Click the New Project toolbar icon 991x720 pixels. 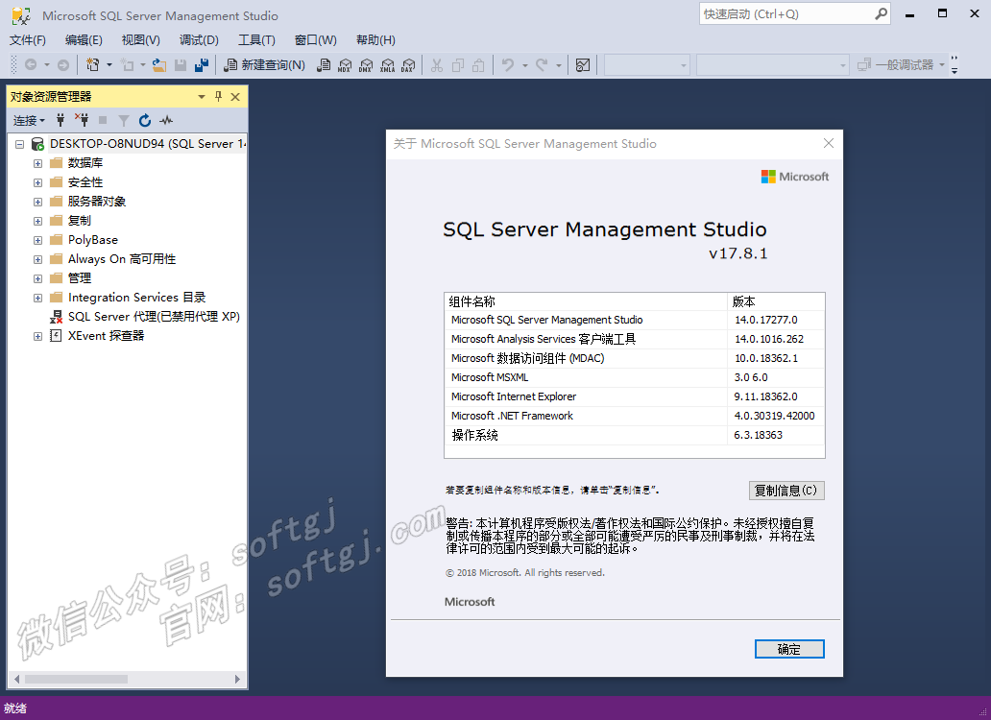[x=93, y=64]
